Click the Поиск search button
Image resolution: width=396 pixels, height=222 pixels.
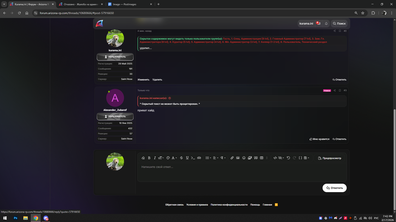(x=339, y=23)
